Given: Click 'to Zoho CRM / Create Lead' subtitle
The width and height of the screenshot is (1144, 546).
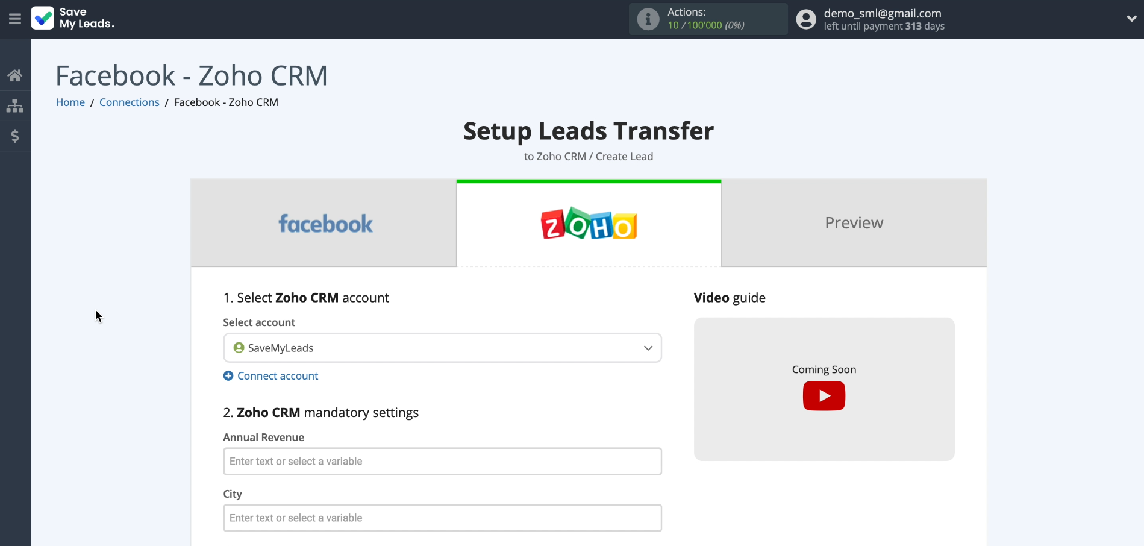Looking at the screenshot, I should [589, 157].
